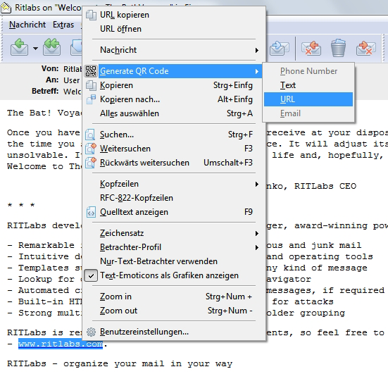The height and width of the screenshot is (374, 388).
Task: Click the envelope icon right of trash can
Action: pyautogui.click(x=366, y=48)
